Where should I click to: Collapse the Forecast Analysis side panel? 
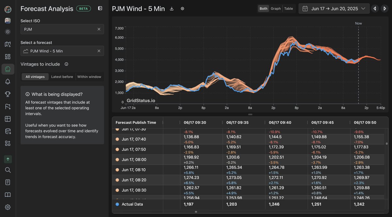click(x=100, y=8)
